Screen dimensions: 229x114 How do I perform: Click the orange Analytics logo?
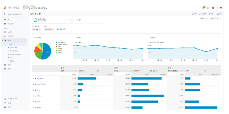click(x=4, y=8)
